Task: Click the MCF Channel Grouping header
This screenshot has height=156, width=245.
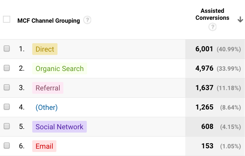Action: click(48, 21)
